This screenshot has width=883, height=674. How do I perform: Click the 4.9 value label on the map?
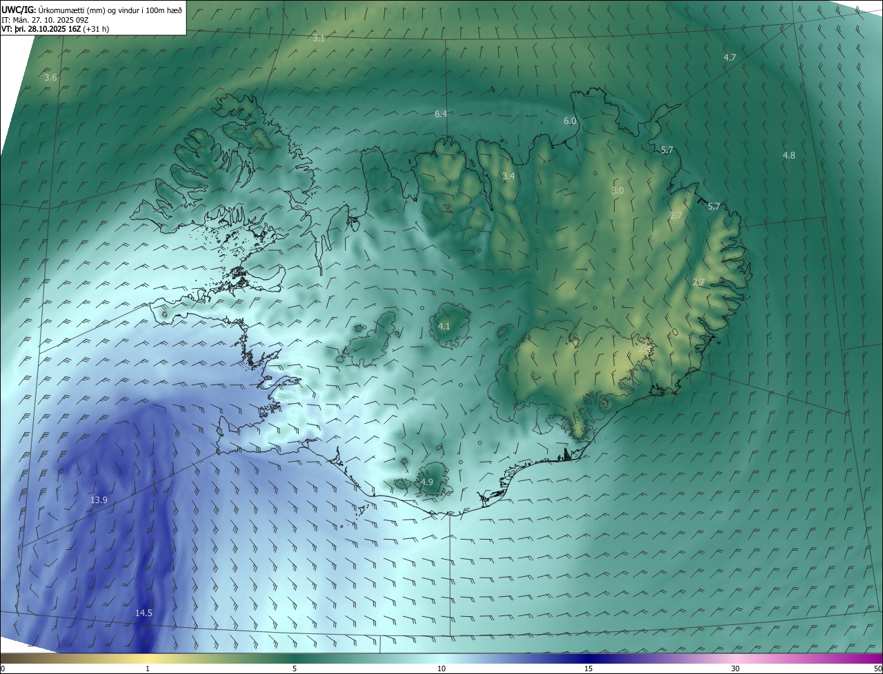[x=427, y=482]
